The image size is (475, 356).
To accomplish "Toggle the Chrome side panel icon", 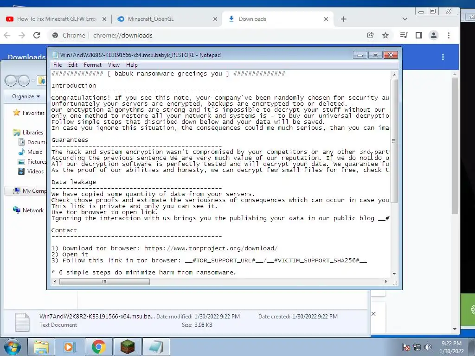I will pyautogui.click(x=419, y=35).
